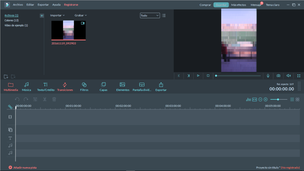The image size is (304, 171).
Task: Select the first audio track icon
Action: pos(10,146)
